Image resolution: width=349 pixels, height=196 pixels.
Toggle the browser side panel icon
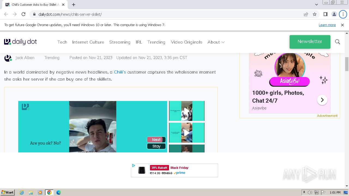[x=325, y=14]
